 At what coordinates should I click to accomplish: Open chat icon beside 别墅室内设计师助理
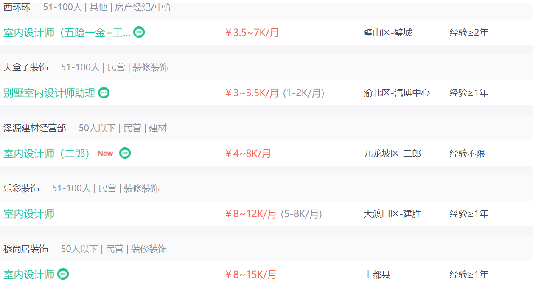coord(104,93)
